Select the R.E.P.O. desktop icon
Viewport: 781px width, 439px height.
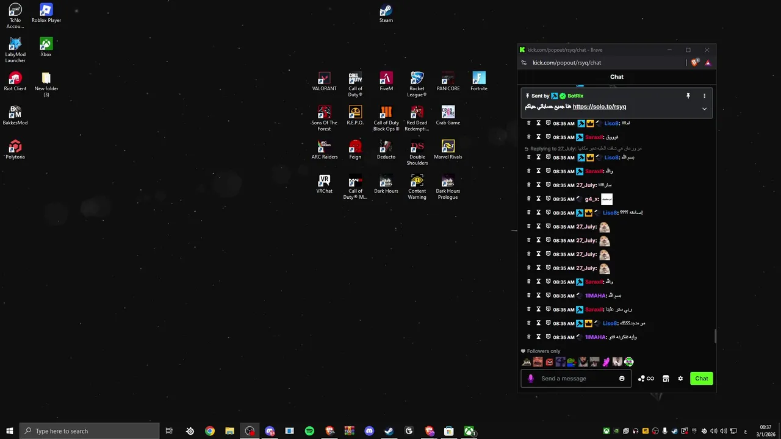click(x=355, y=116)
